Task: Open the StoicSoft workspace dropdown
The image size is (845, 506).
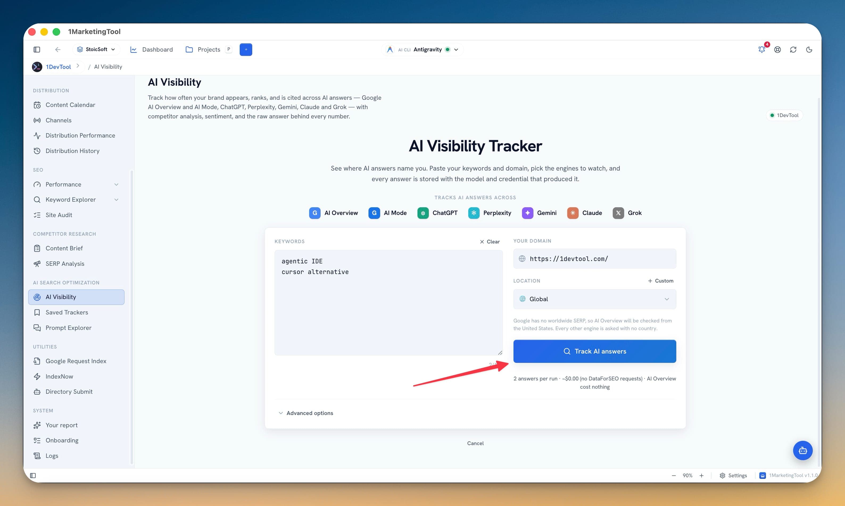Action: (96, 49)
